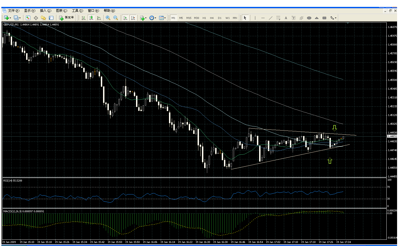Click the current price label 1.44891
Screen dimensions: 399x246
point(392,136)
